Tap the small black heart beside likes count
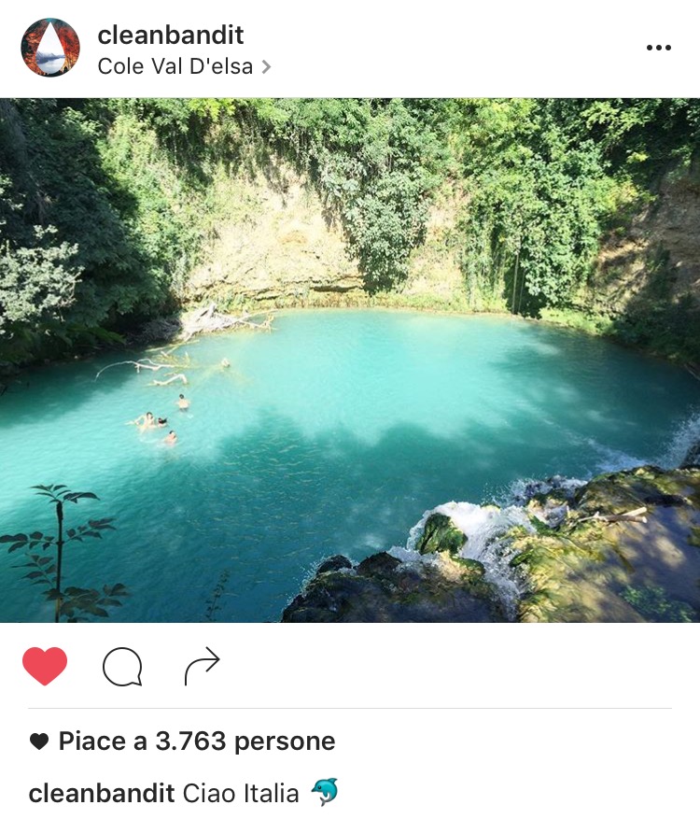Viewport: 700px width, 819px height. 39,741
